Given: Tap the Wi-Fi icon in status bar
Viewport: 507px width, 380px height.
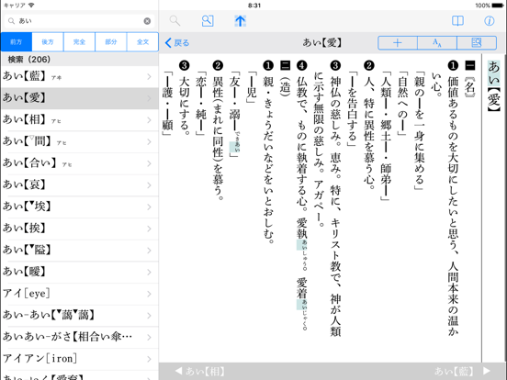Looking at the screenshot, I should (31, 6).
